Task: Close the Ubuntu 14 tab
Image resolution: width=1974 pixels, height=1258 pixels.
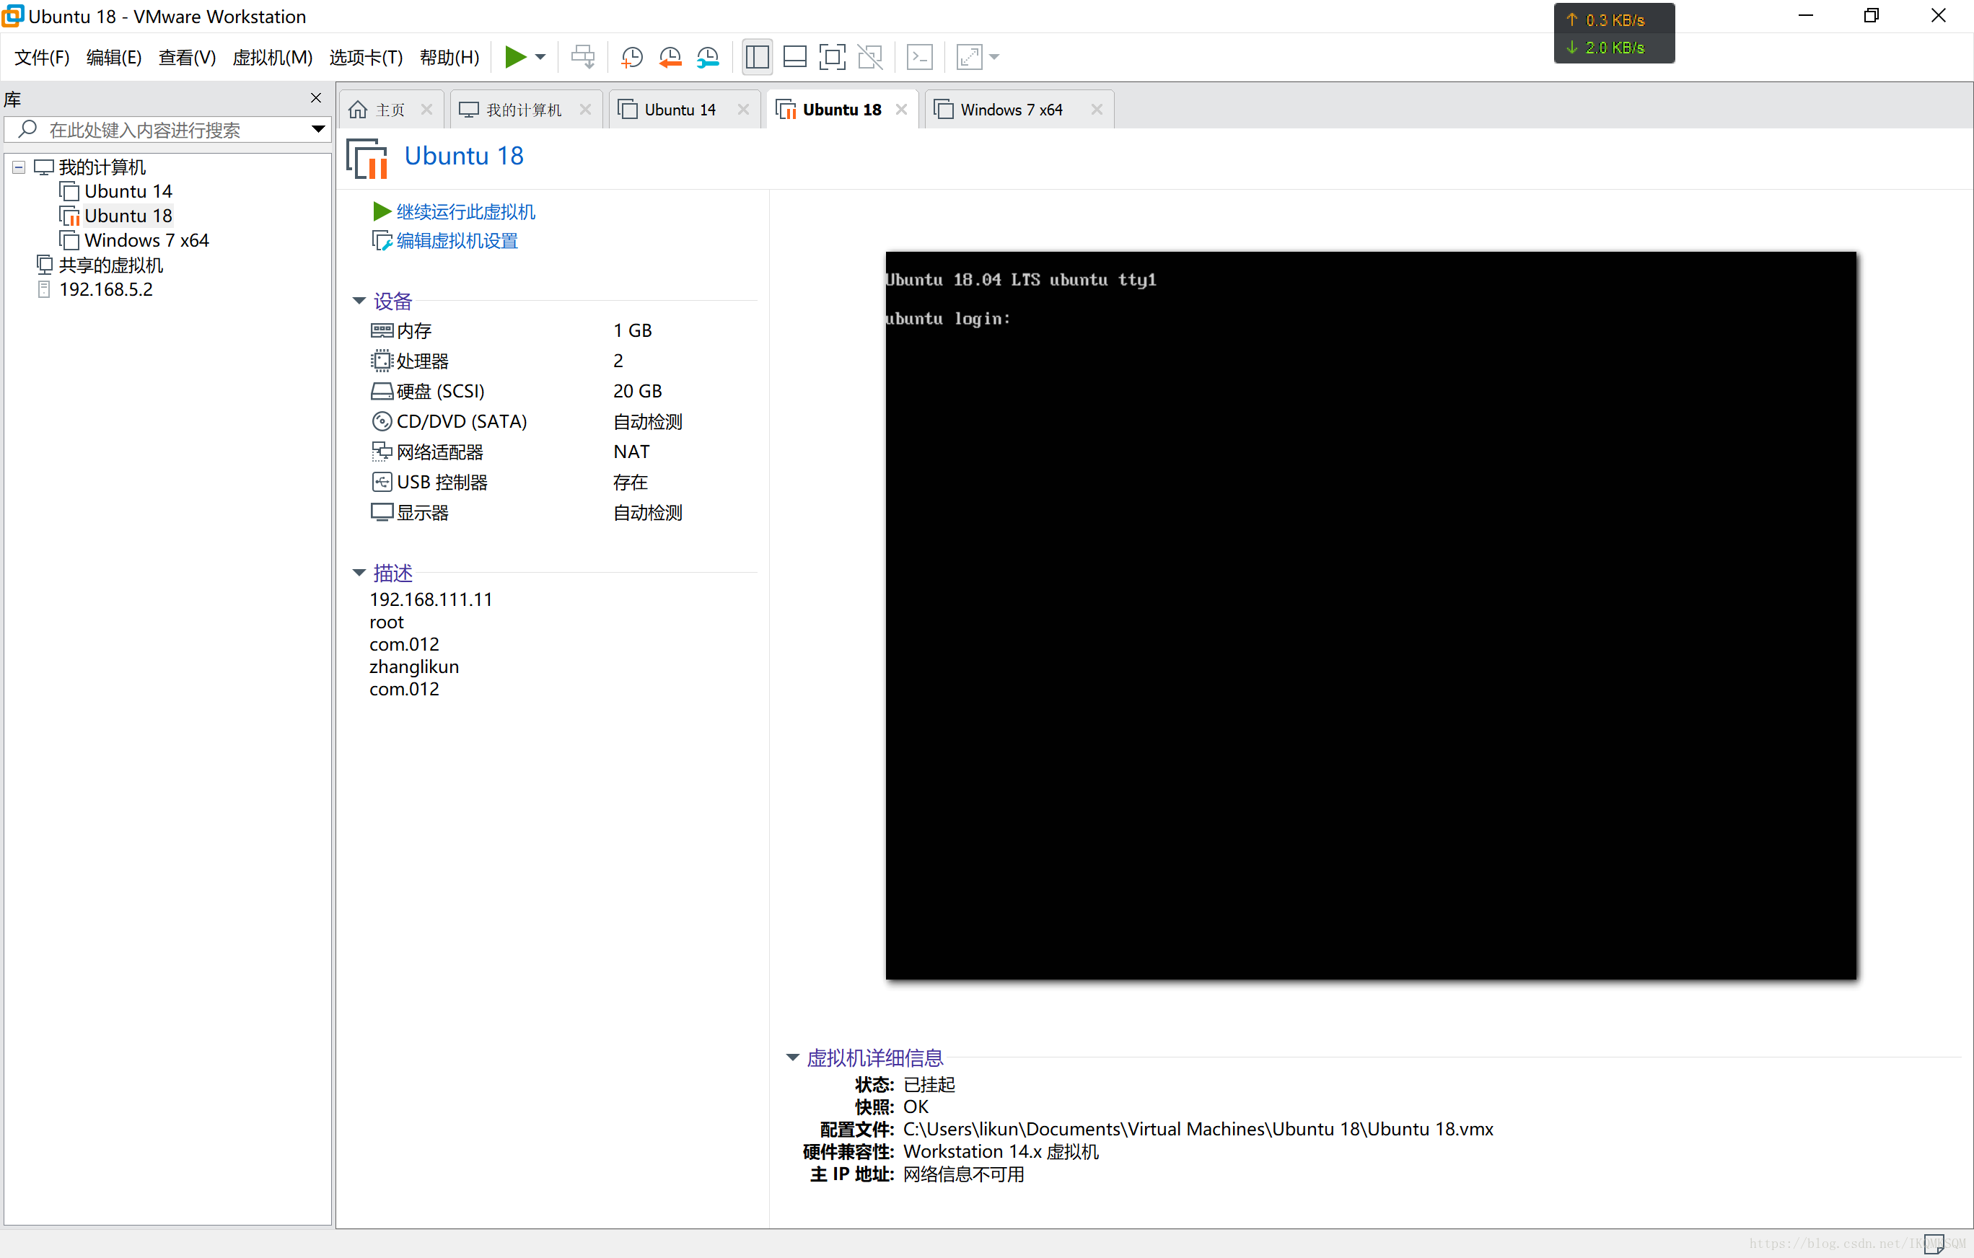Action: click(x=744, y=110)
